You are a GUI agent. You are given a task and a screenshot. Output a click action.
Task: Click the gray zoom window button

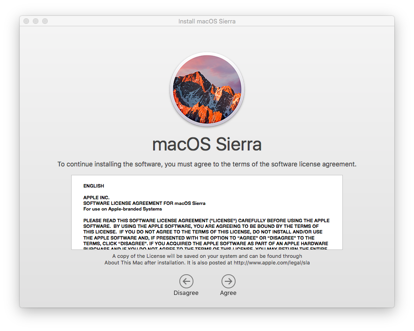[45, 21]
